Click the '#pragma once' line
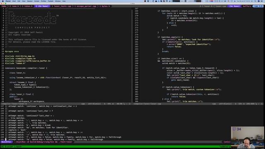Viewport: 265px width, 149px height. pyautogui.click(x=12, y=51)
